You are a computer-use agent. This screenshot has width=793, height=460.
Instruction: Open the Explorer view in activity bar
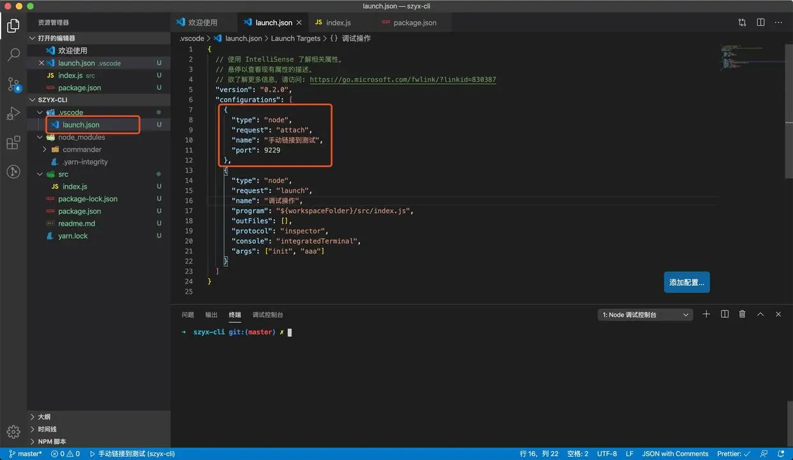point(13,26)
